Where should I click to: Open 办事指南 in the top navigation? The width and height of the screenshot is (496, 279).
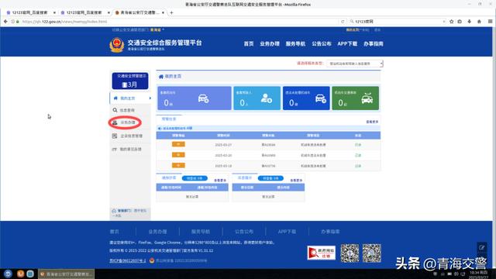coord(374,43)
